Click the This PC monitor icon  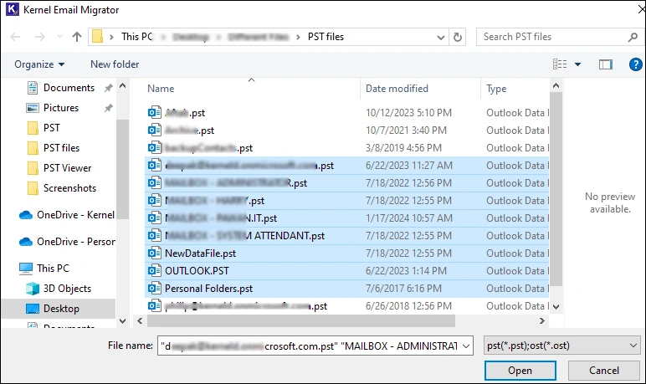26,269
